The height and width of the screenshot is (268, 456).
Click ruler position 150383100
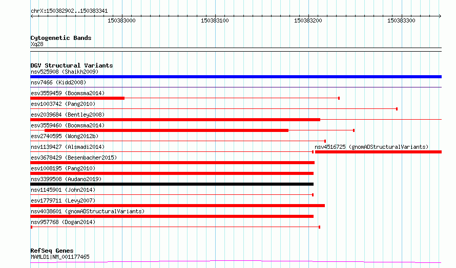[x=215, y=20]
